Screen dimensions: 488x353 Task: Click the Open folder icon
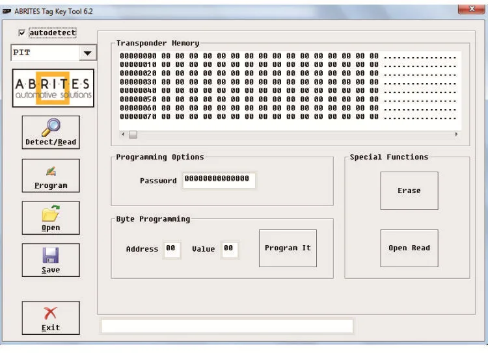click(51, 213)
